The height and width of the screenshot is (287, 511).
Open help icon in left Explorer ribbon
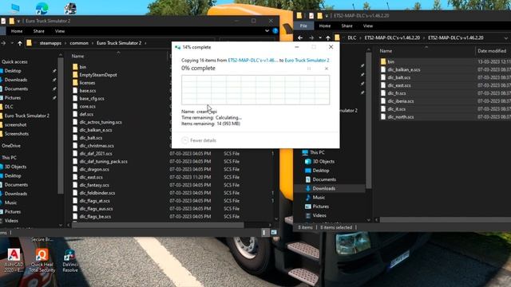pos(275,31)
